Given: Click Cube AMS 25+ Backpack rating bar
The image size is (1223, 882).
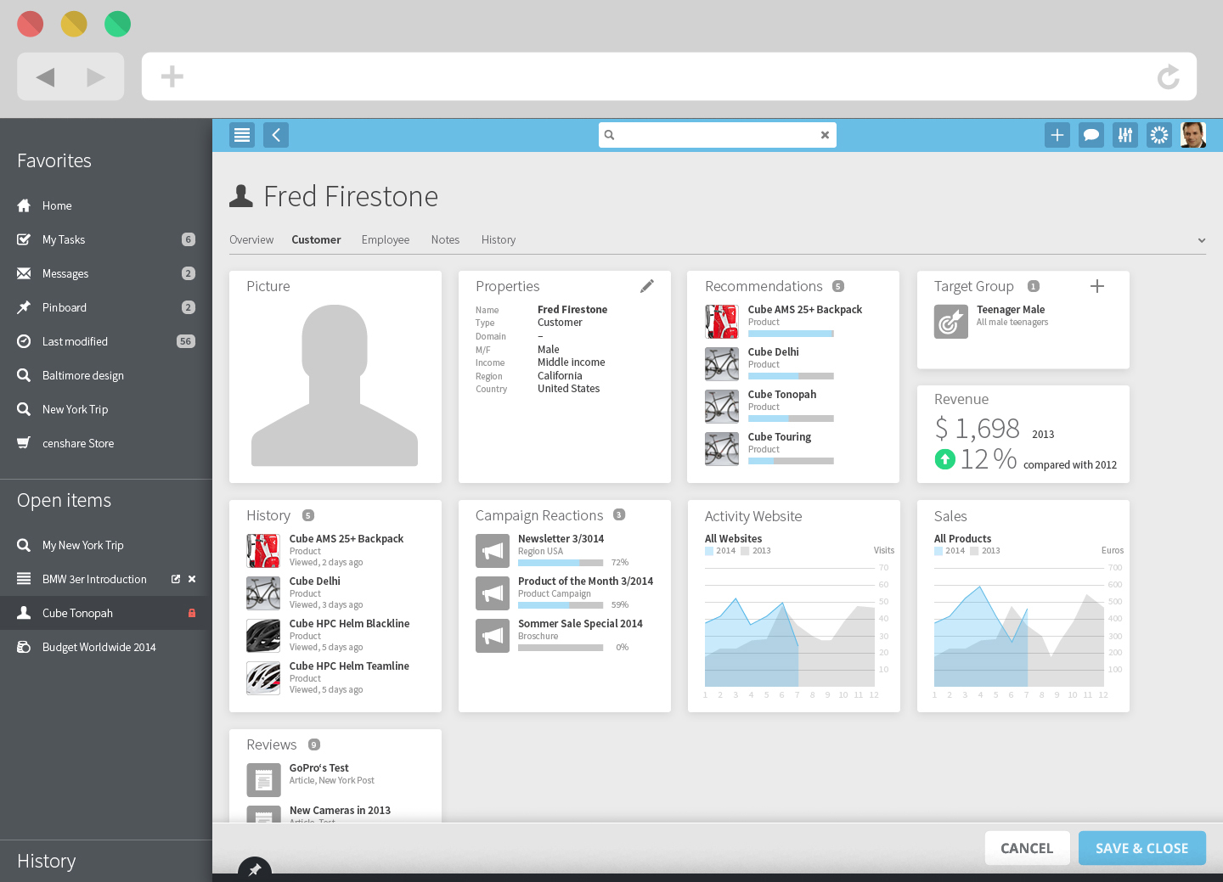Looking at the screenshot, I should click(791, 334).
